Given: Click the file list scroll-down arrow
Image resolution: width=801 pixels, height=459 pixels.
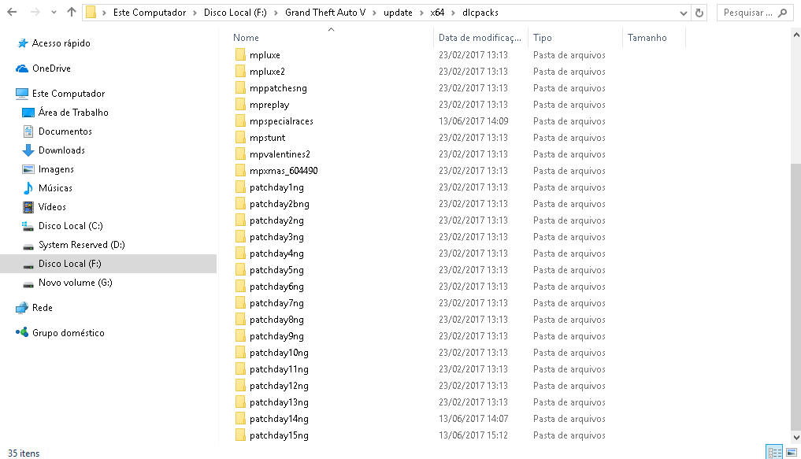Looking at the screenshot, I should click(796, 438).
